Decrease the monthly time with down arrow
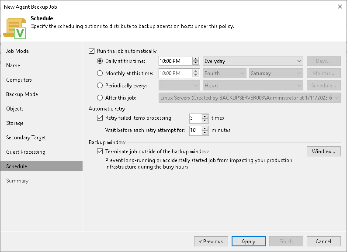Viewport: 347px width, 252px height. (196, 75)
